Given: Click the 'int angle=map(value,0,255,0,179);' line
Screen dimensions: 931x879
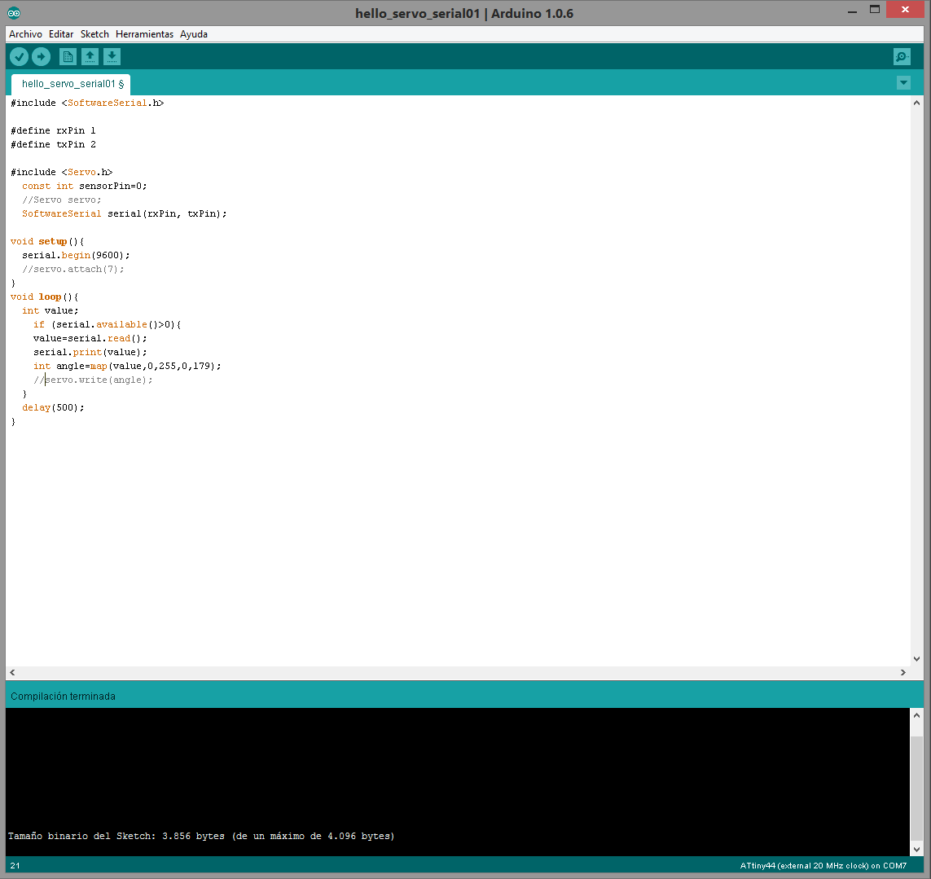Looking at the screenshot, I should [127, 366].
